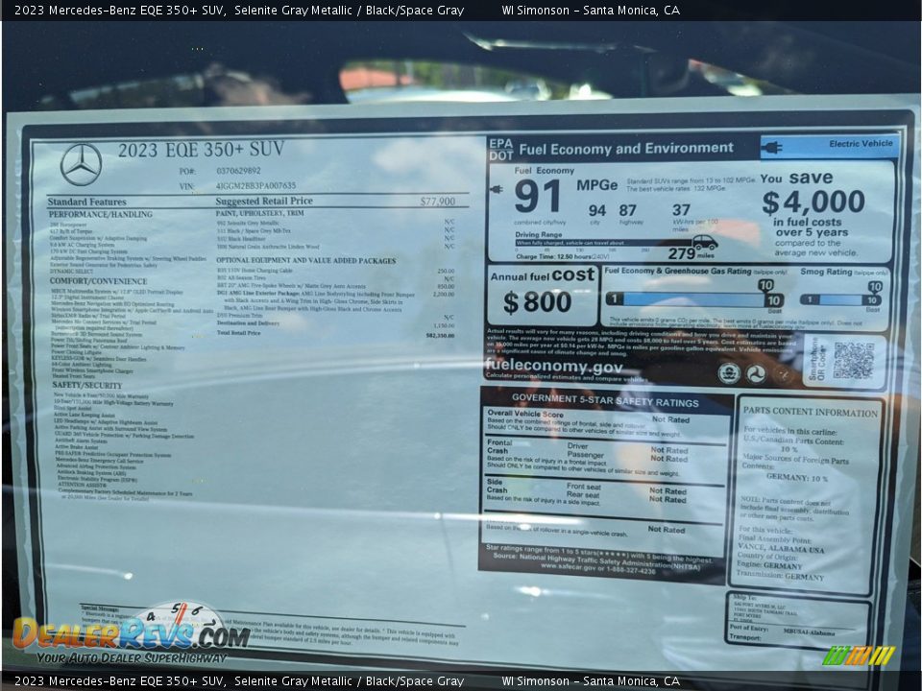The height and width of the screenshot is (691, 922).
Task: Click the Fuel Economy and Environment header
Action: tap(625, 148)
